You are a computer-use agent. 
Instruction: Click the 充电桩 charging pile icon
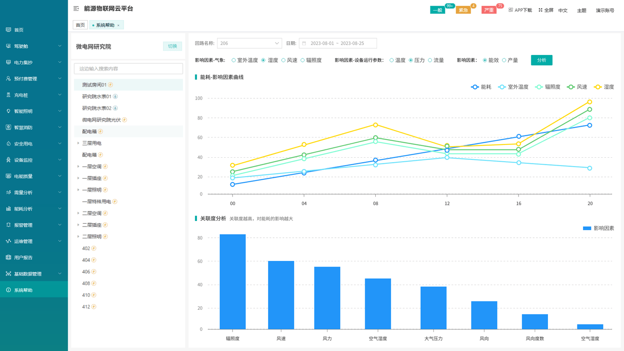click(8, 95)
